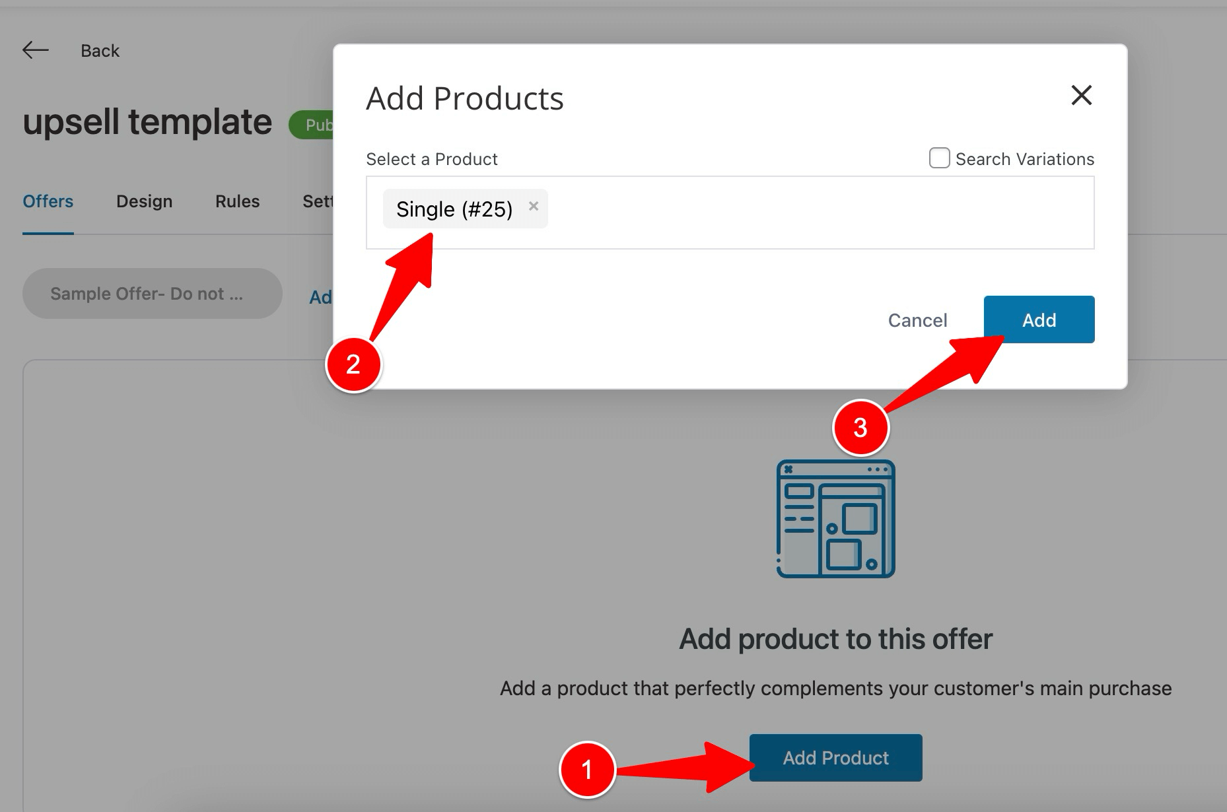Click the text about complementing customer's main purchase

pyautogui.click(x=835, y=688)
